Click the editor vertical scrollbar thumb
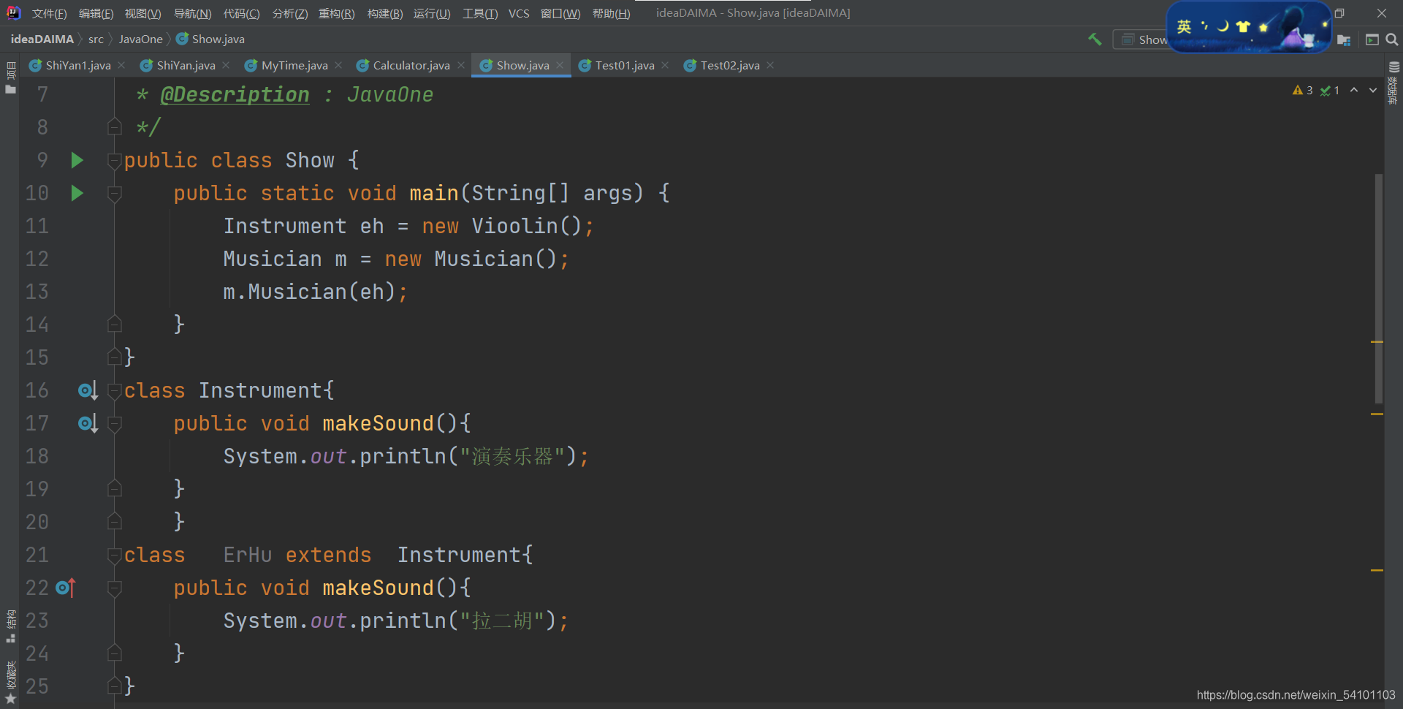 point(1378,288)
